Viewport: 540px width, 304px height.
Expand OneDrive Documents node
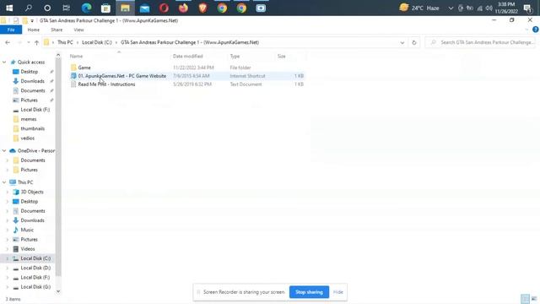pyautogui.click(x=8, y=160)
